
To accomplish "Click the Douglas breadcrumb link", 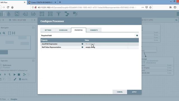I will pos(14,99).
